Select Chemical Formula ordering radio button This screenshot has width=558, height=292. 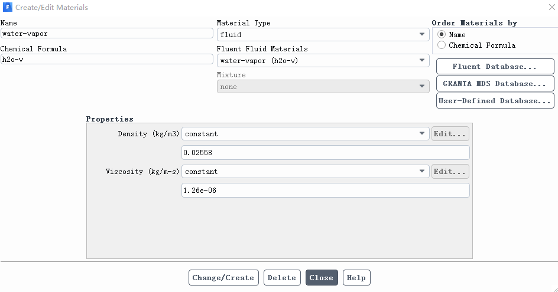tap(442, 45)
